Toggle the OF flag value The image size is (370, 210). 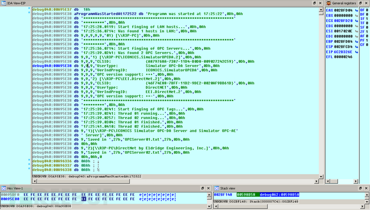(x=367, y=10)
